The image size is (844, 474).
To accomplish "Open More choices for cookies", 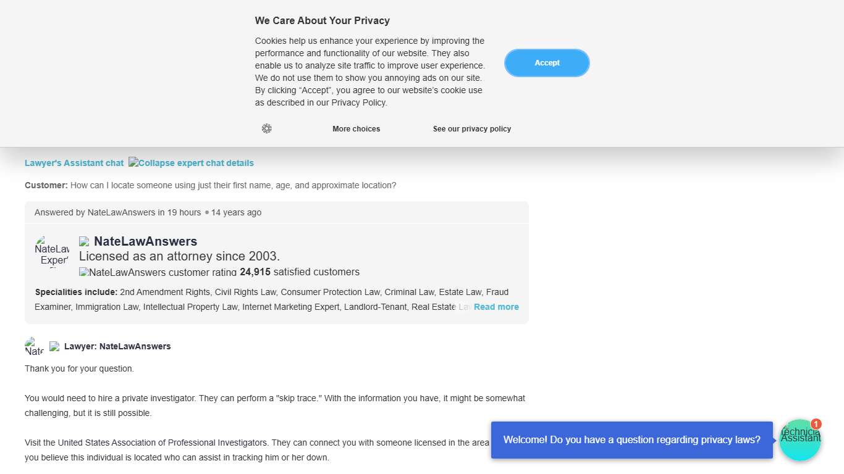I will click(356, 129).
